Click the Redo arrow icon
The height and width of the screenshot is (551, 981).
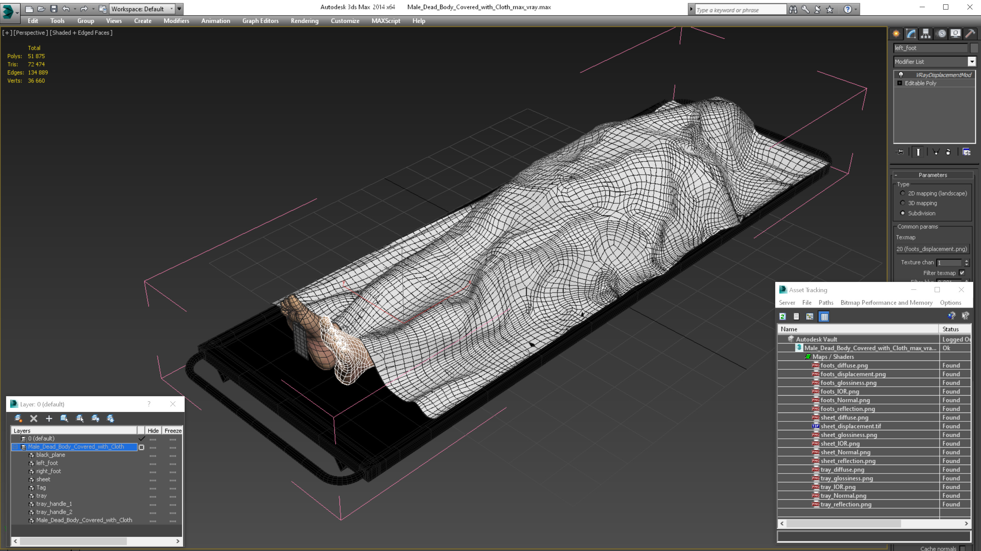(x=84, y=9)
